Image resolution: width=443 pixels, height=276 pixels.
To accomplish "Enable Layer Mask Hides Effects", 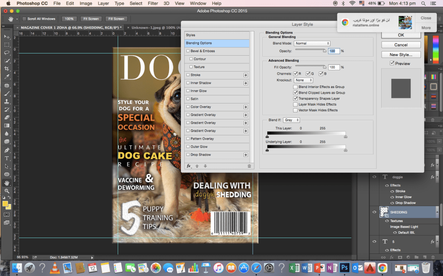I will [x=295, y=104].
